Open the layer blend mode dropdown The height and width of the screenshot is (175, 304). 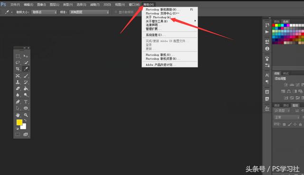click(287, 117)
